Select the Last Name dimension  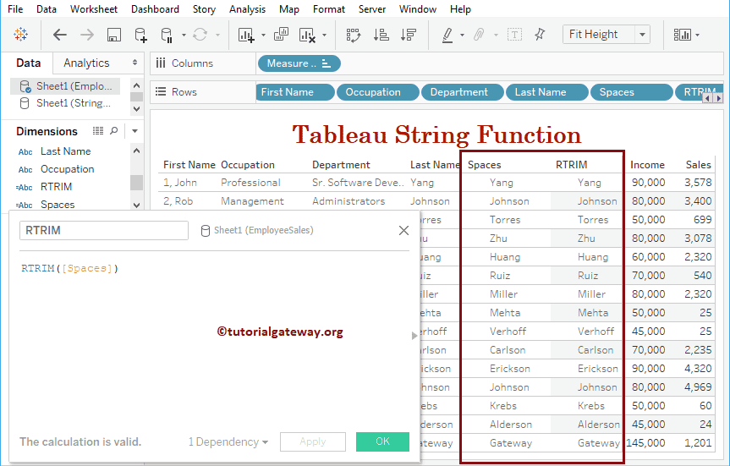(65, 151)
